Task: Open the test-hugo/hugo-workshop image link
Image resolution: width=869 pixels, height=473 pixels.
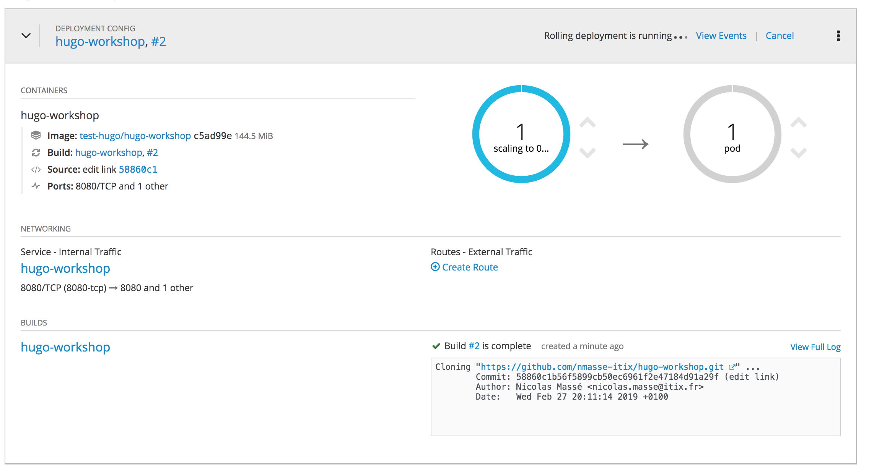Action: tap(135, 136)
